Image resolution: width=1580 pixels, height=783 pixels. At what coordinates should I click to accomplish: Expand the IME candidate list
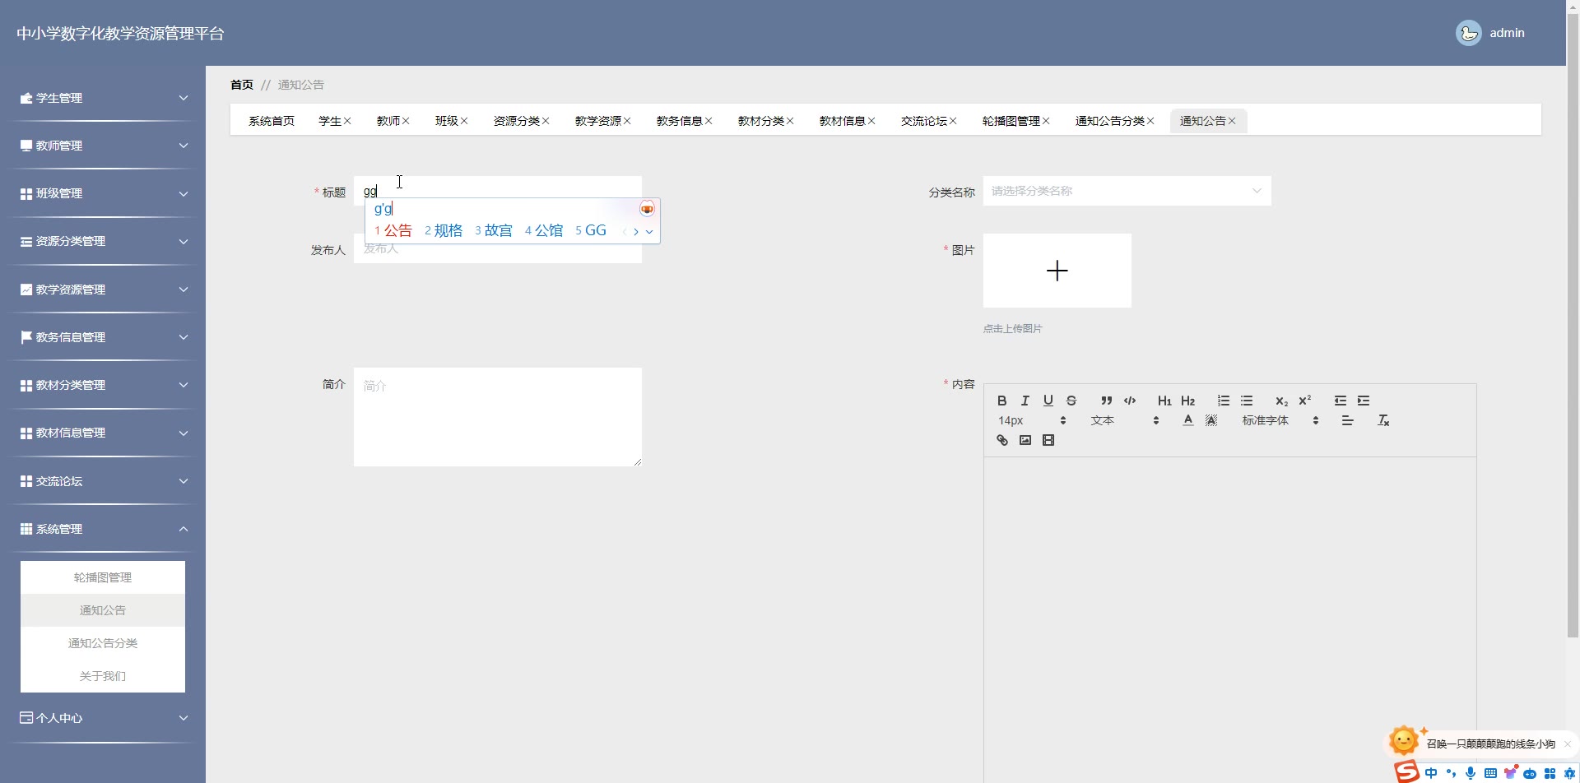pyautogui.click(x=649, y=232)
